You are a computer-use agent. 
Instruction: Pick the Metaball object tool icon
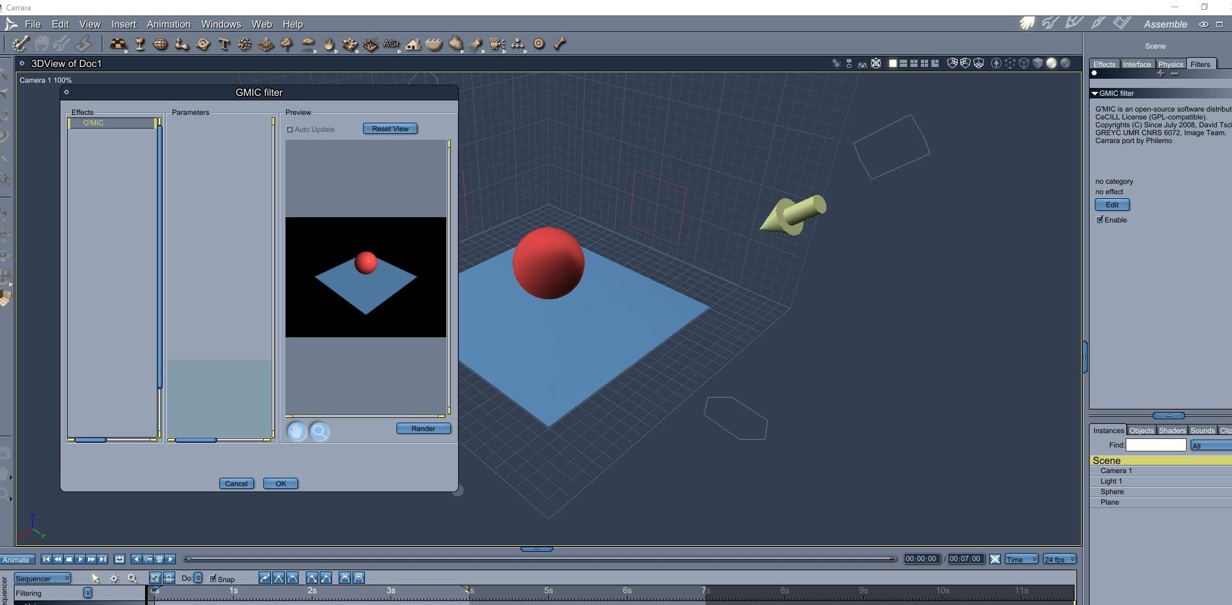pyautogui.click(x=181, y=44)
